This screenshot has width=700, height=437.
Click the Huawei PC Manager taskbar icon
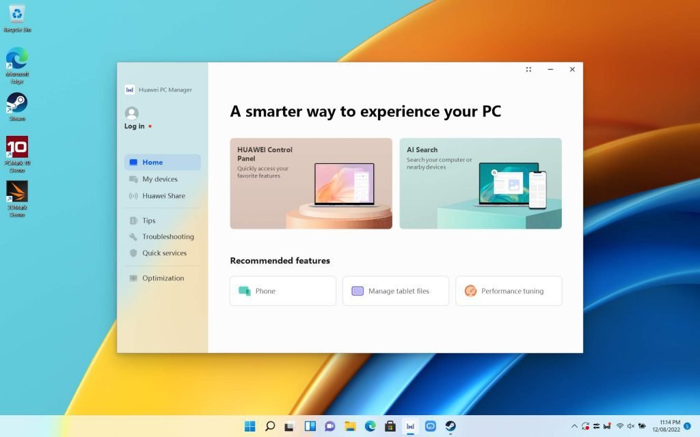[410, 426]
